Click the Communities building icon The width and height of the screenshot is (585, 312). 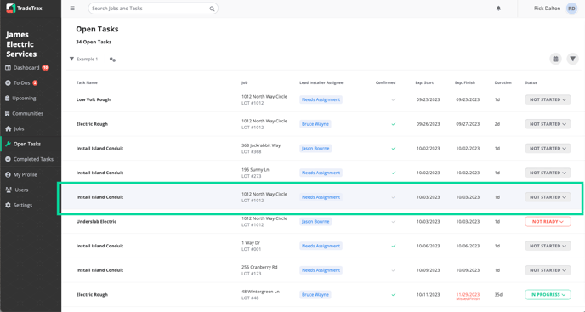pyautogui.click(x=8, y=113)
